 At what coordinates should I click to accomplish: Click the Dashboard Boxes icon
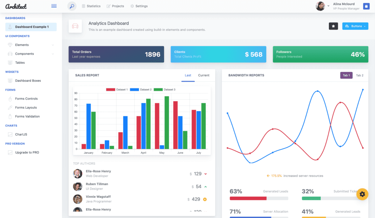coord(10,81)
